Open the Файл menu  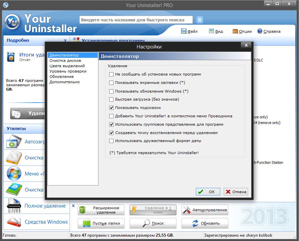coord(190,31)
